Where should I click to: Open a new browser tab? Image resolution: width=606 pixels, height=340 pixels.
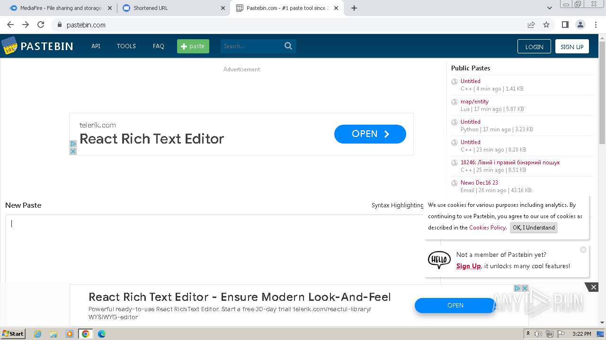(354, 8)
